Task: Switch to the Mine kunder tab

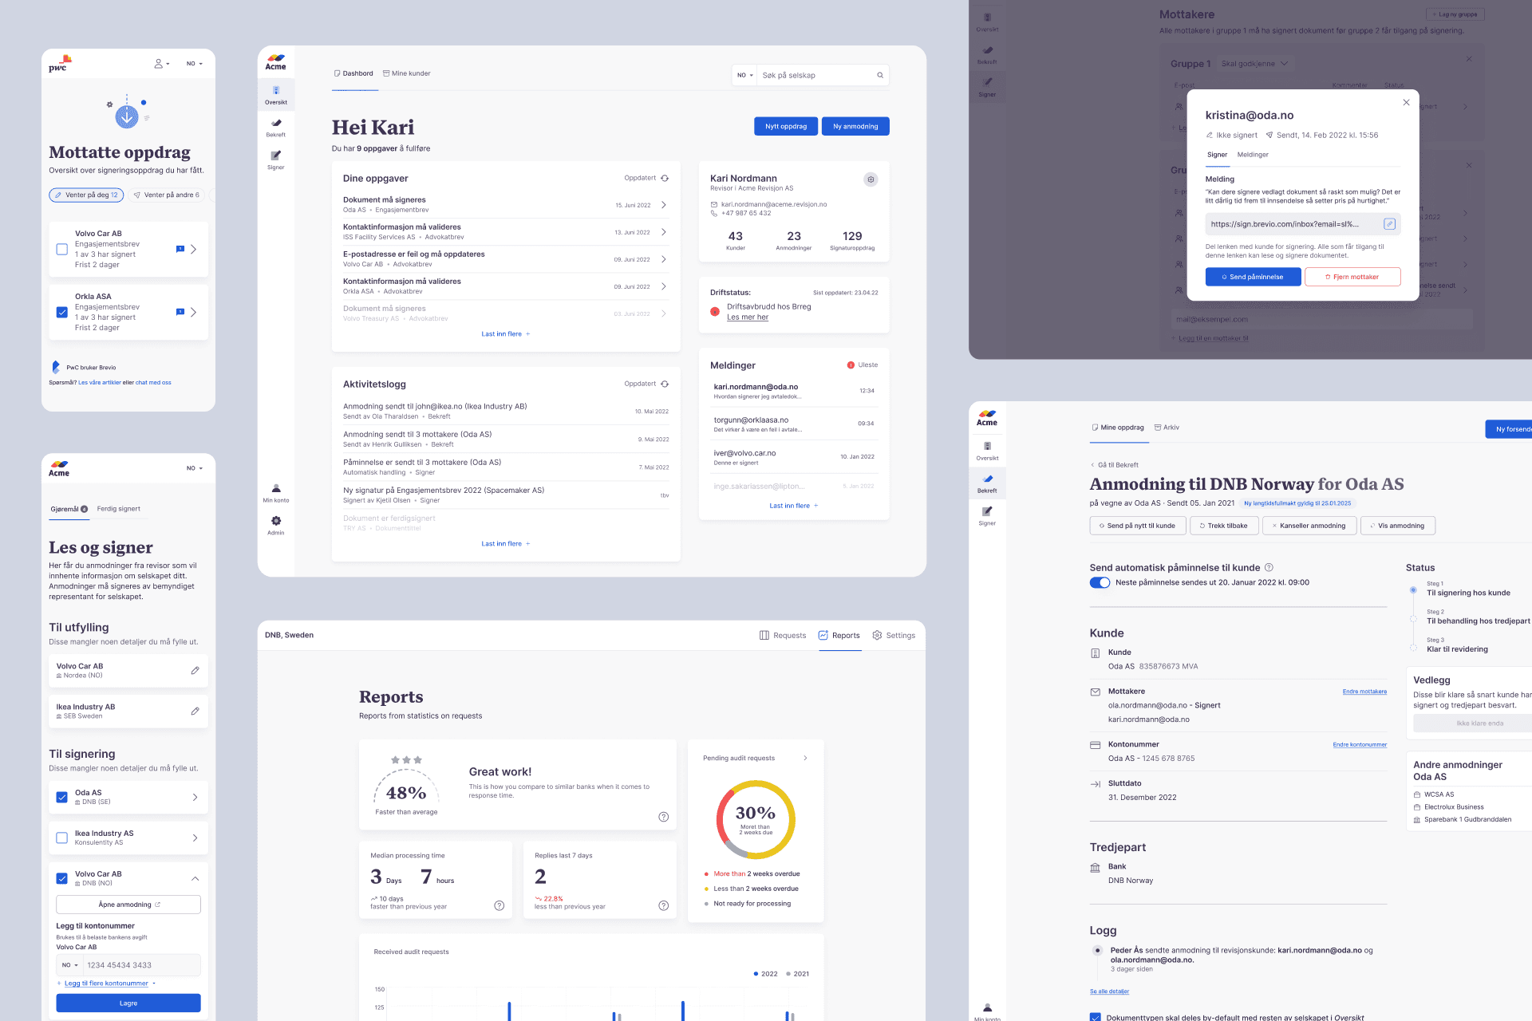Action: 407,73
